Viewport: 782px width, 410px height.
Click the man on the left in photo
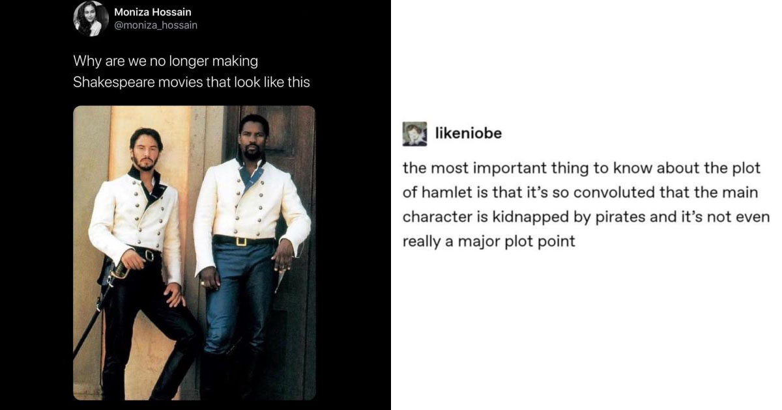145,260
